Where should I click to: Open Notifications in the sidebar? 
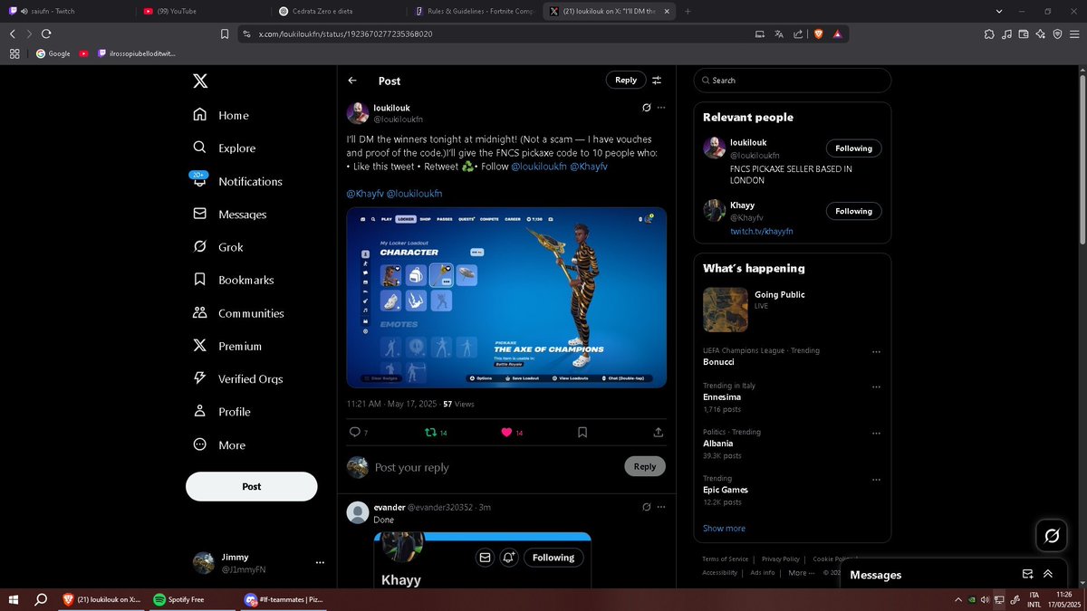point(236,181)
